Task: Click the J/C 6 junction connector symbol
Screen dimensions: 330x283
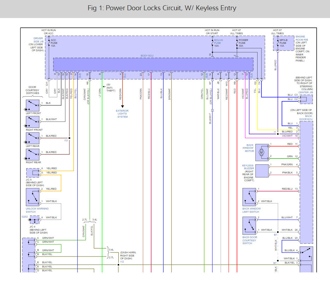Action: [33, 173]
